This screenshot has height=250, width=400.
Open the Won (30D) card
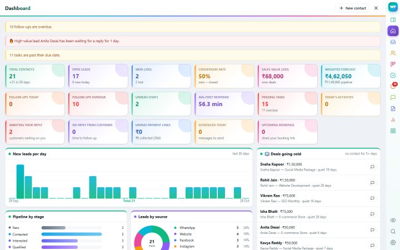[x=161, y=76]
